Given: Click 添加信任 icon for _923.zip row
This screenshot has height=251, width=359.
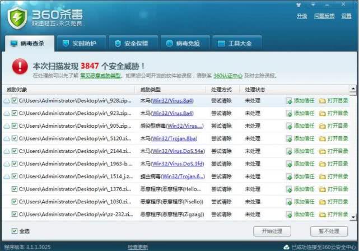Looking at the screenshot, I should pos(289,113).
